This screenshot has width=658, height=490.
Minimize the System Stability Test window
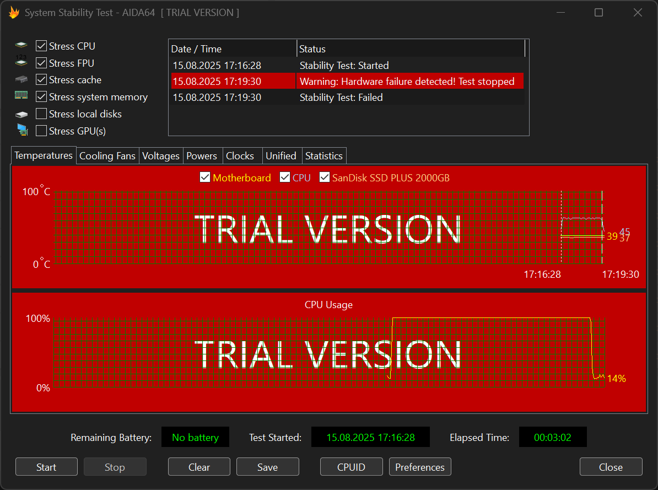coord(560,13)
